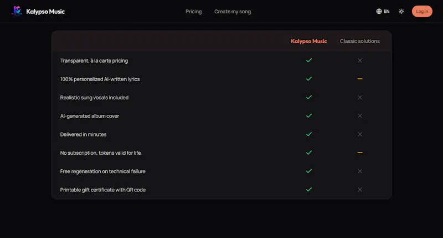The height and width of the screenshot is (238, 443).
Task: Click the check for personalized AI-written lyrics
Action: 309,79
